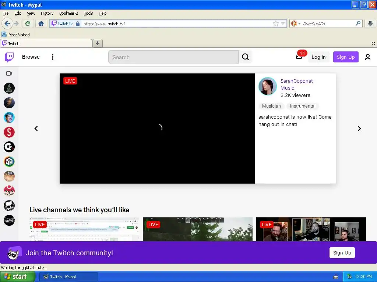Open the forest game live channel thumbnail
377x282 pixels.
point(198,229)
